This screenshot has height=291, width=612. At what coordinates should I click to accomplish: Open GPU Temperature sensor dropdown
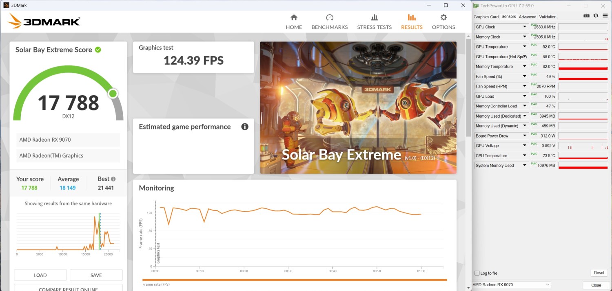pyautogui.click(x=525, y=47)
